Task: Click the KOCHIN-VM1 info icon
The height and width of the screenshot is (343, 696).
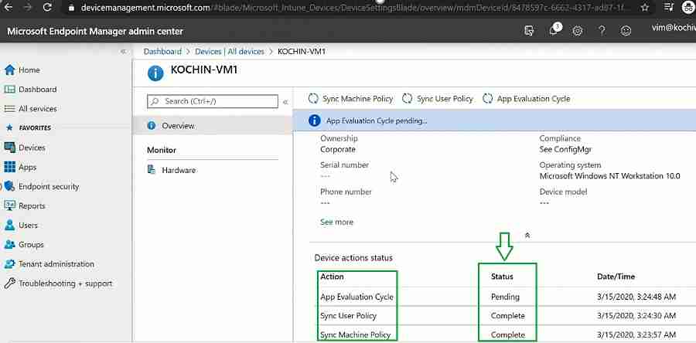Action: pos(155,73)
